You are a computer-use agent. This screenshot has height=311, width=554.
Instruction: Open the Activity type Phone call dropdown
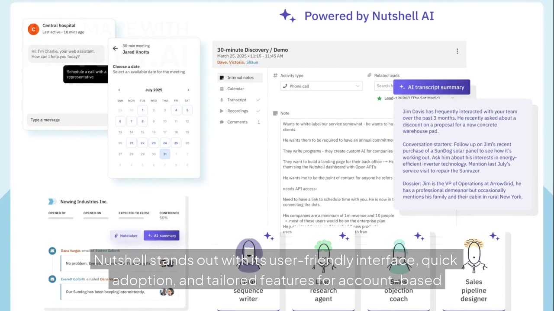pos(321,86)
